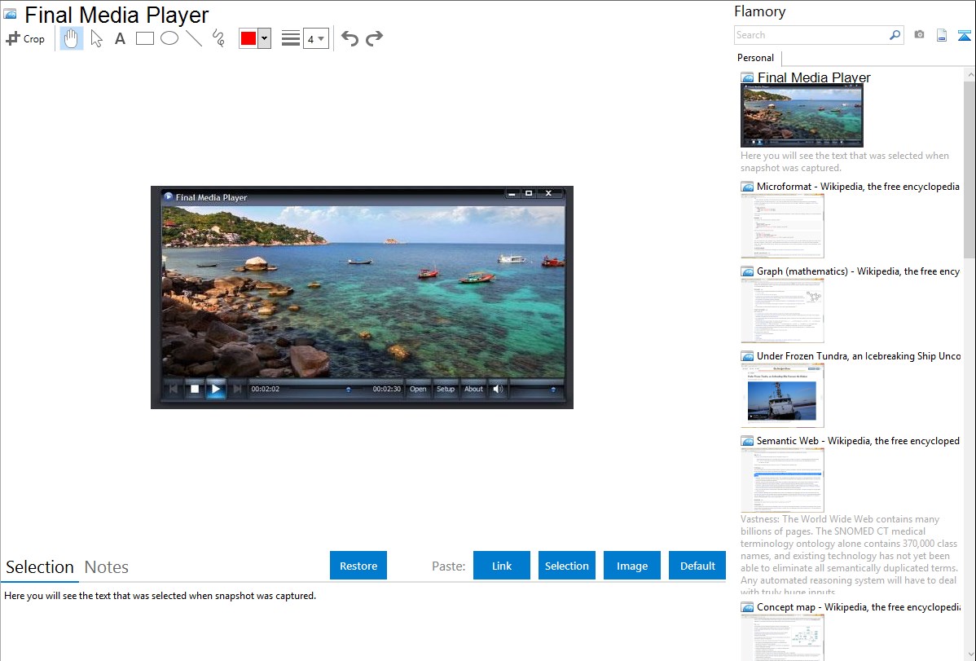Choose the arrow pointer selection tool
The height and width of the screenshot is (661, 976).
[x=96, y=38]
